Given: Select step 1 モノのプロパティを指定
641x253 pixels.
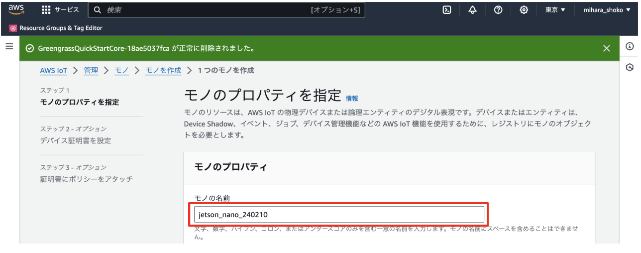Looking at the screenshot, I should (x=80, y=102).
